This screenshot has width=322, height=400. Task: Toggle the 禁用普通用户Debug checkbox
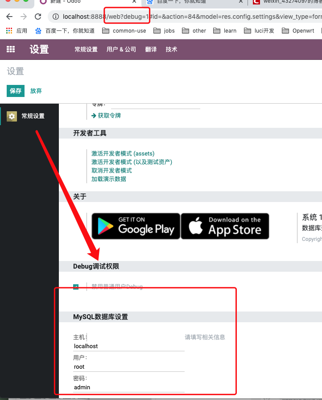point(76,287)
